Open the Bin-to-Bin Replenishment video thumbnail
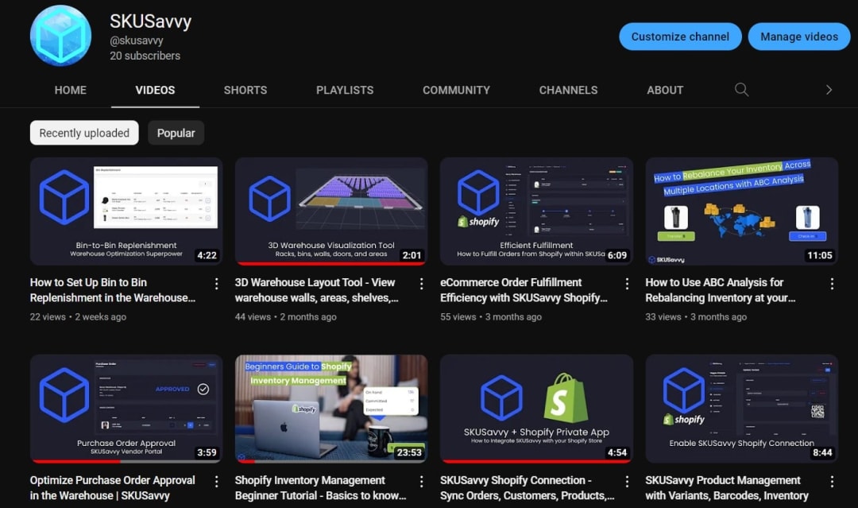The height and width of the screenshot is (508, 858). (126, 211)
